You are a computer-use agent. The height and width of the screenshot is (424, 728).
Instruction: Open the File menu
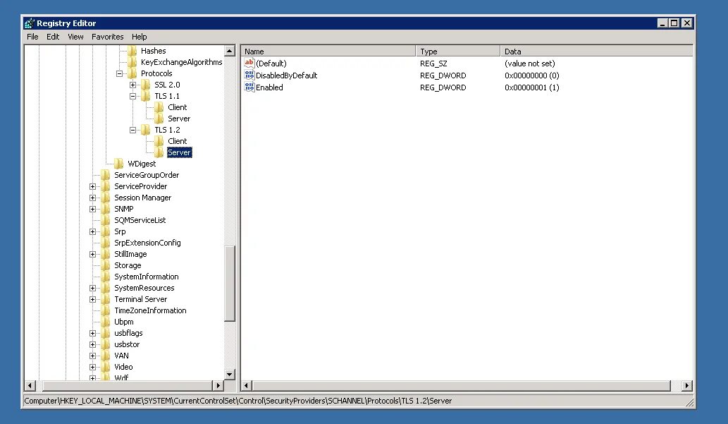[32, 37]
